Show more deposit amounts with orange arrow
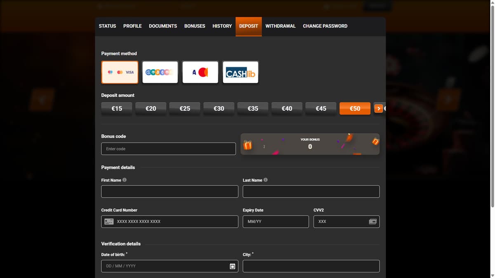Screen dimensions: 495x278 tap(378, 108)
